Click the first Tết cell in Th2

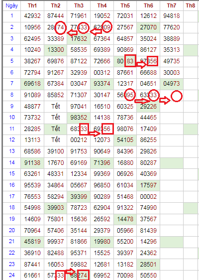click(x=55, y=107)
